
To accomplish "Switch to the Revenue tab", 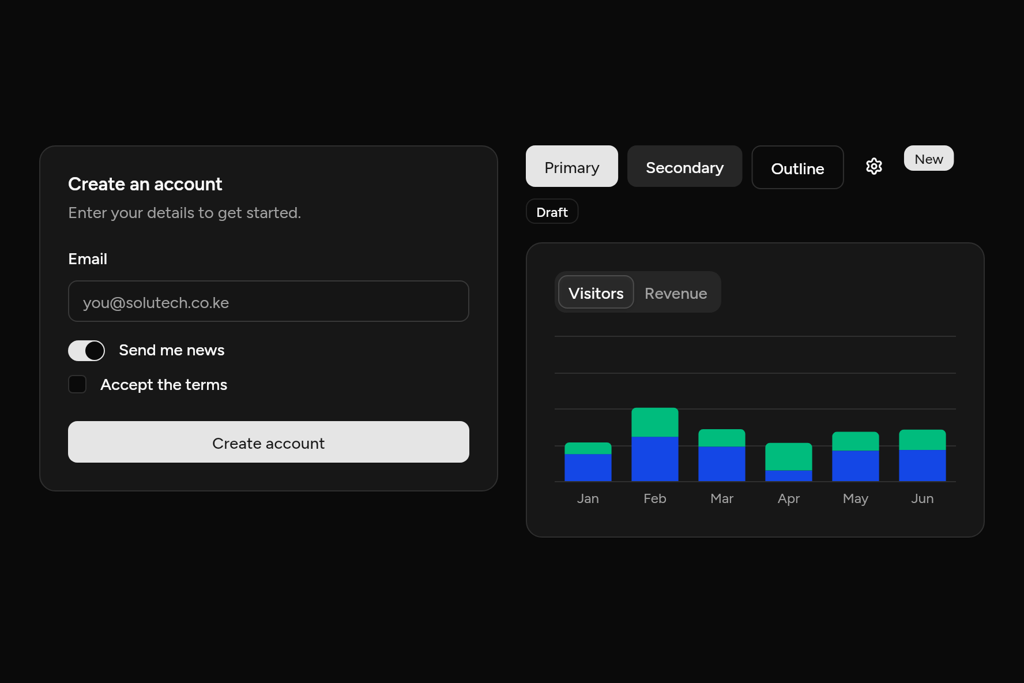I will pos(676,292).
